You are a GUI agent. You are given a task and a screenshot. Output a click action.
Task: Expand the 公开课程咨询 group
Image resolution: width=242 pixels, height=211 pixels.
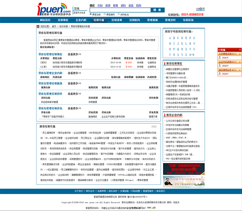(240, 54)
